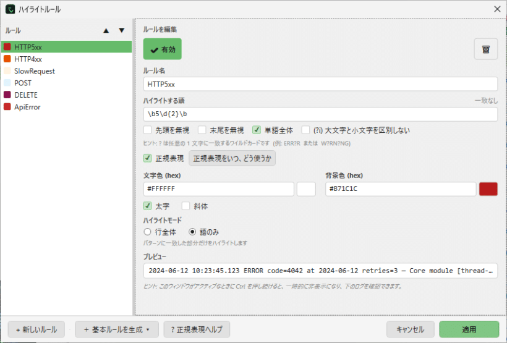Click the ルール名 input field
Viewport: 507px width, 343px height.
(320, 84)
